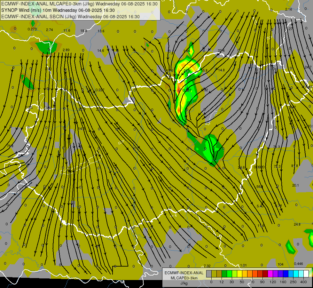Click the legend scale tick '12'

(x=222, y=282)
